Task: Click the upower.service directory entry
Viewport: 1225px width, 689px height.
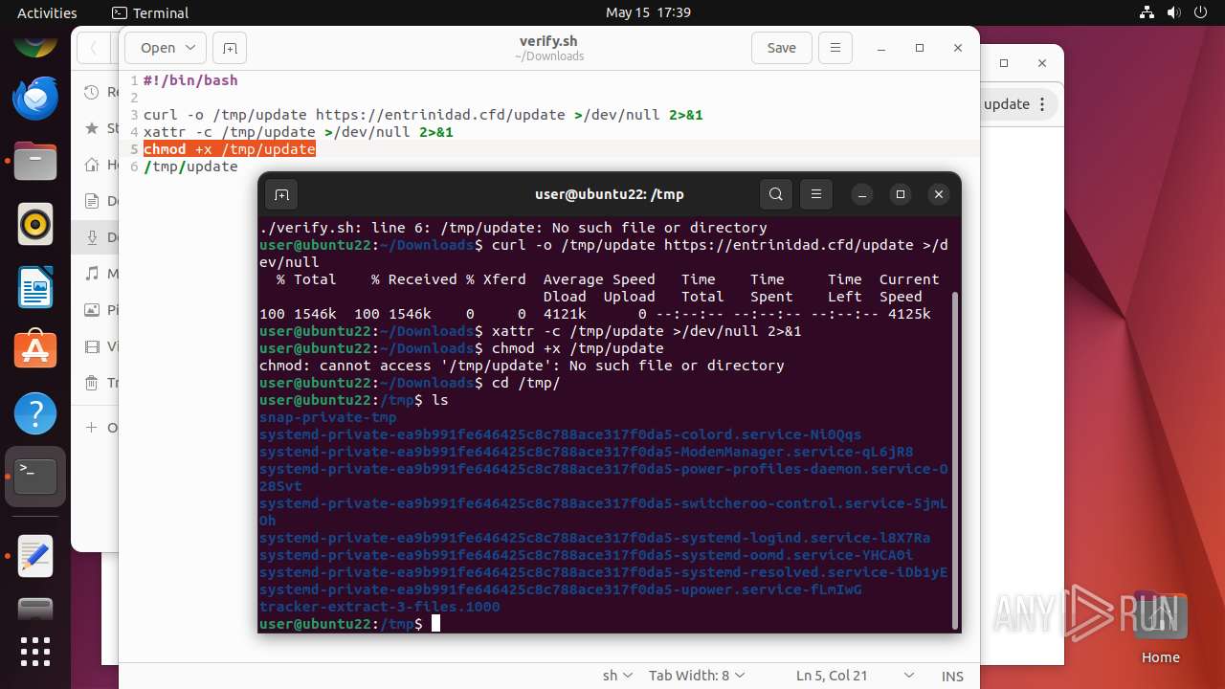Action: click(x=560, y=589)
